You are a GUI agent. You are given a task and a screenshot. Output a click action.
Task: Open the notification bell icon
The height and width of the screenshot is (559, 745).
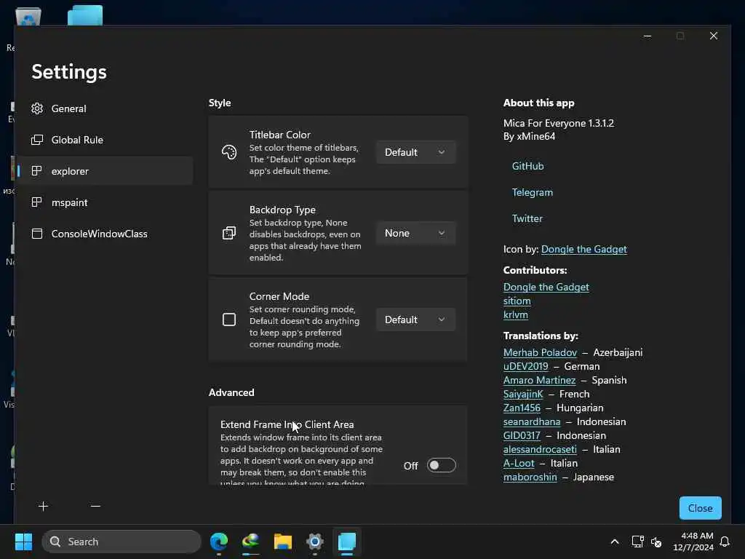tap(725, 542)
